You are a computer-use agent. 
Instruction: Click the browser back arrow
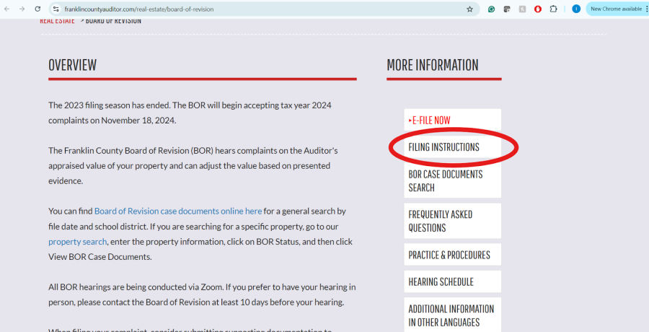[7, 9]
